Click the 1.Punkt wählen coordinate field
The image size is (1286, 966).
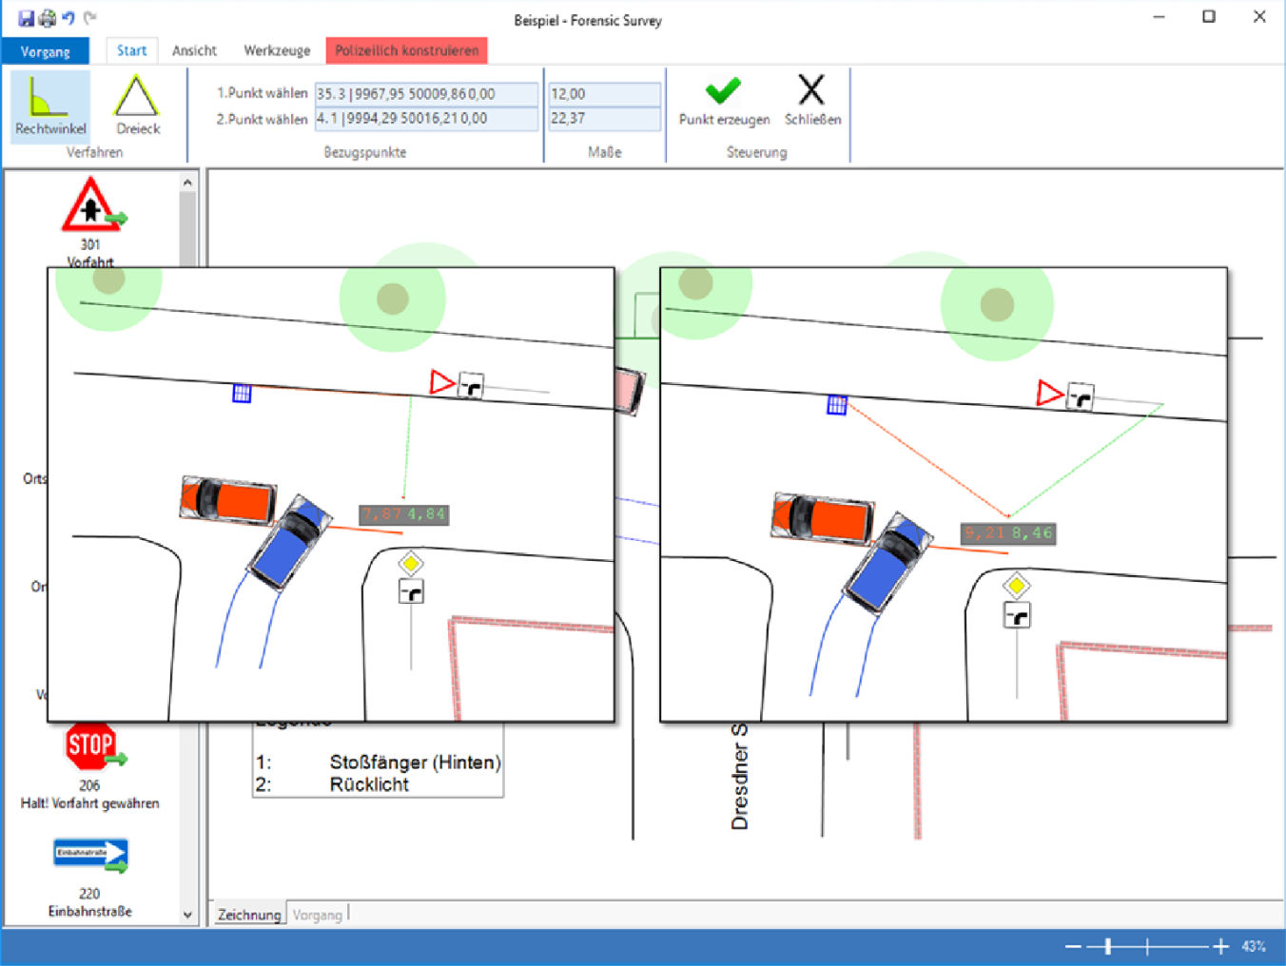click(425, 94)
